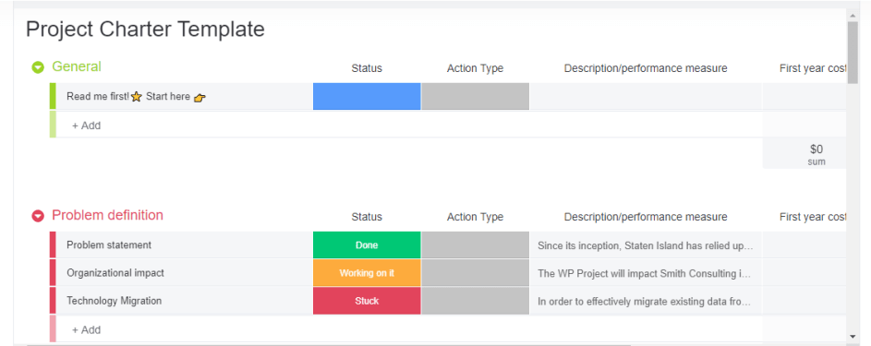Click the scrollbar up arrow
Screen dimensions: 871x346
(853, 14)
